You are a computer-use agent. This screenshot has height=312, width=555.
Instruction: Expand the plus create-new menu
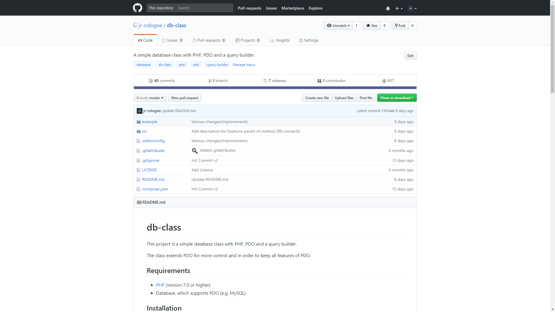[x=399, y=8]
